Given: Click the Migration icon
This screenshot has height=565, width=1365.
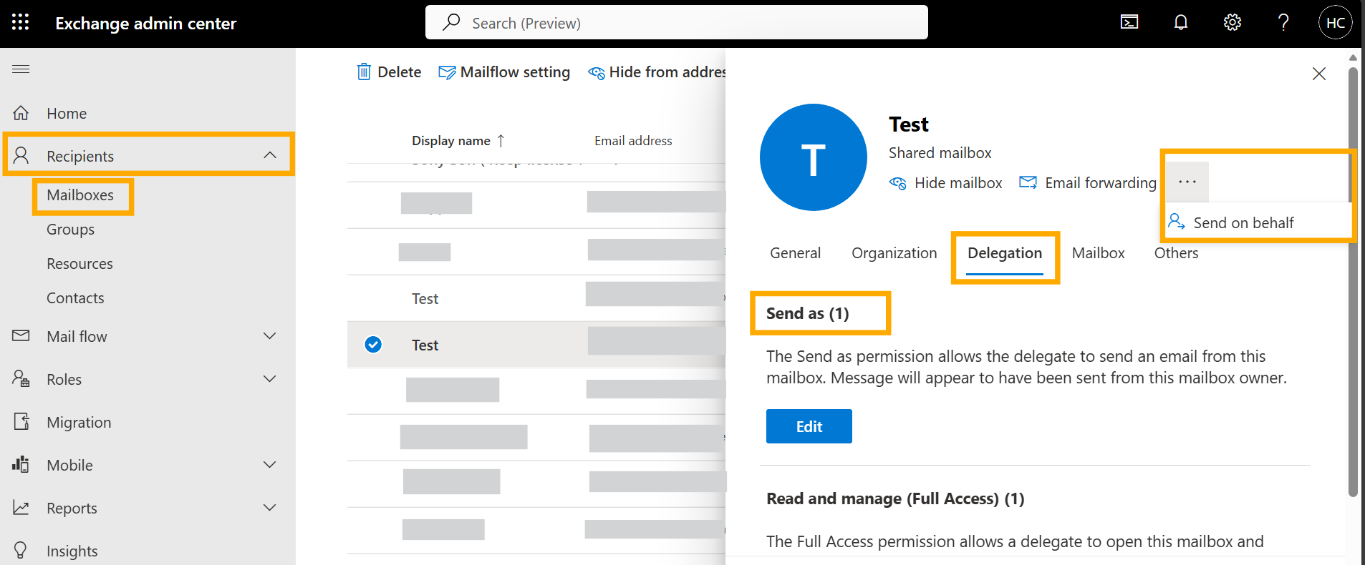Looking at the screenshot, I should point(21,421).
